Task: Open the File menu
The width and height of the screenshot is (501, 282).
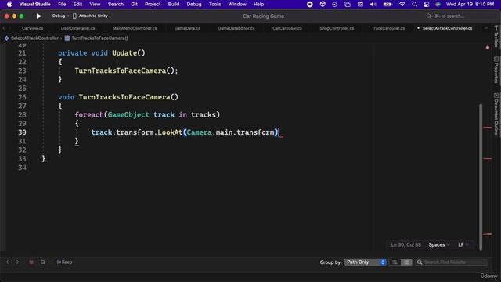Action: (x=62, y=4)
